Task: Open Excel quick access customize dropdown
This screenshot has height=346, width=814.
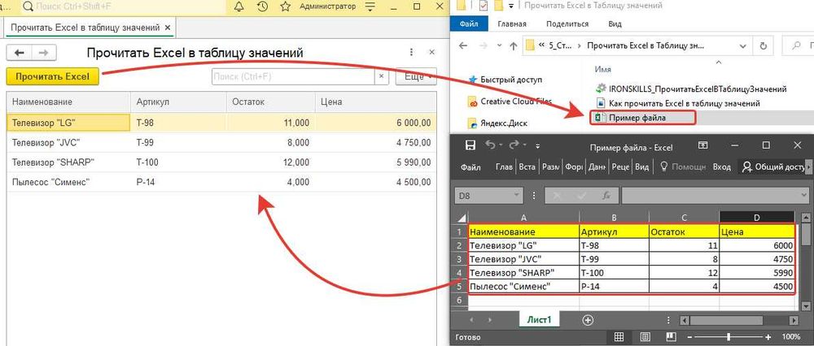Action: pos(538,146)
